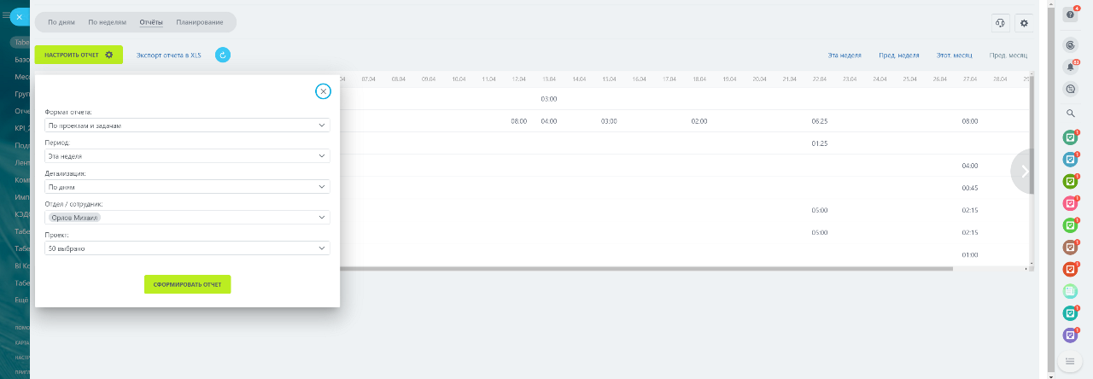The image size is (1093, 379).
Task: Close the report settings popup
Action: [323, 91]
